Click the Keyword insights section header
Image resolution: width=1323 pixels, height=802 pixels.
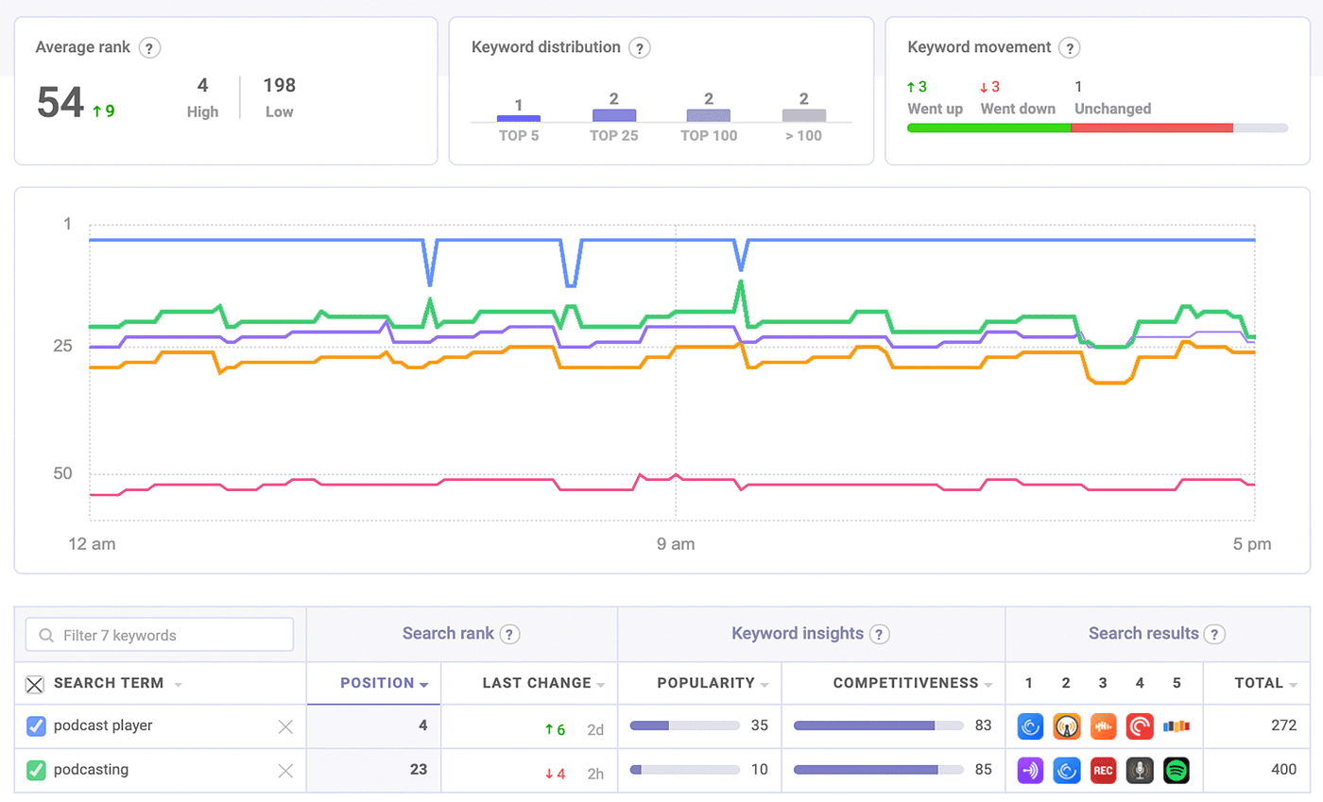(x=799, y=634)
